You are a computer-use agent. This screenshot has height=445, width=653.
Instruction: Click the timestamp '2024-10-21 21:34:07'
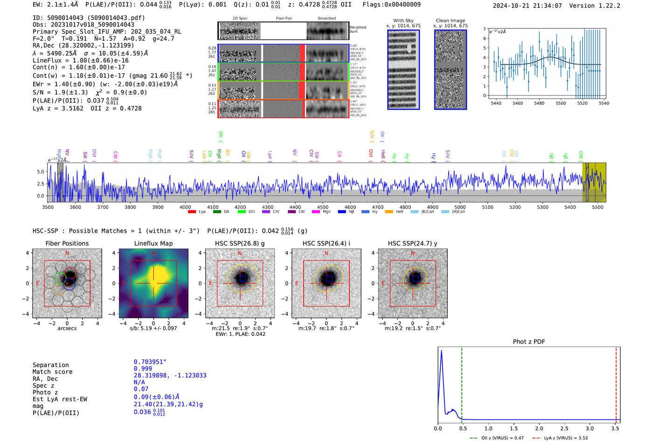tap(528, 6)
